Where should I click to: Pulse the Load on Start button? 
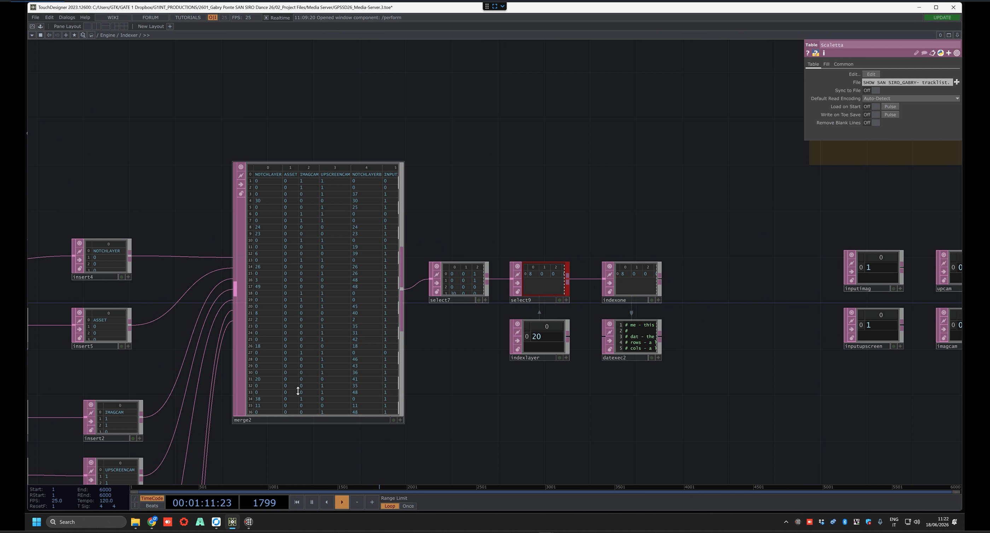[890, 106]
